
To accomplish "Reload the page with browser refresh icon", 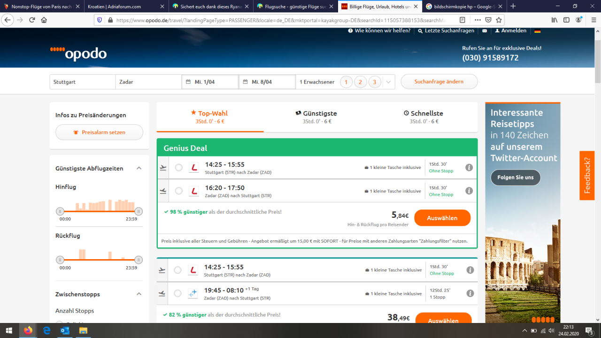I will 32,20.
